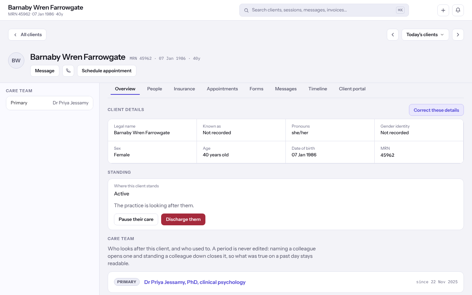
Task: Click the Age value 40 years old
Action: coord(216,155)
